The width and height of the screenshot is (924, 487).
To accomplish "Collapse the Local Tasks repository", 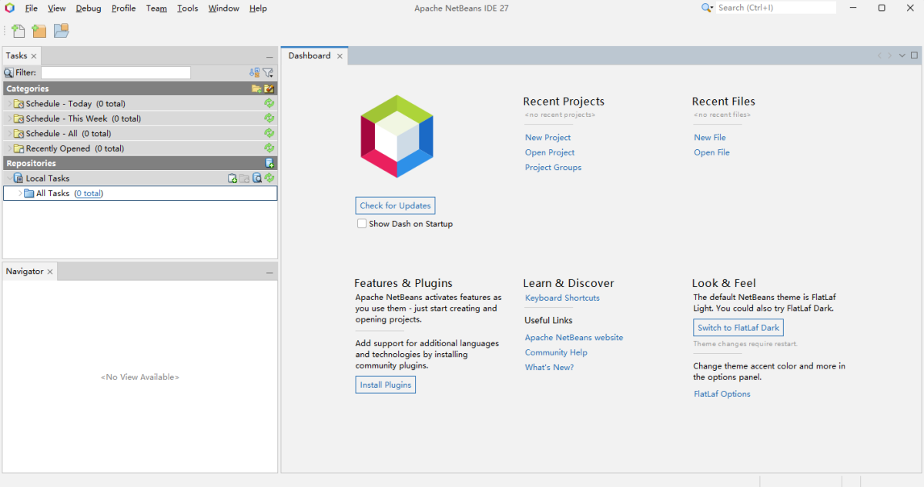I will pos(9,178).
